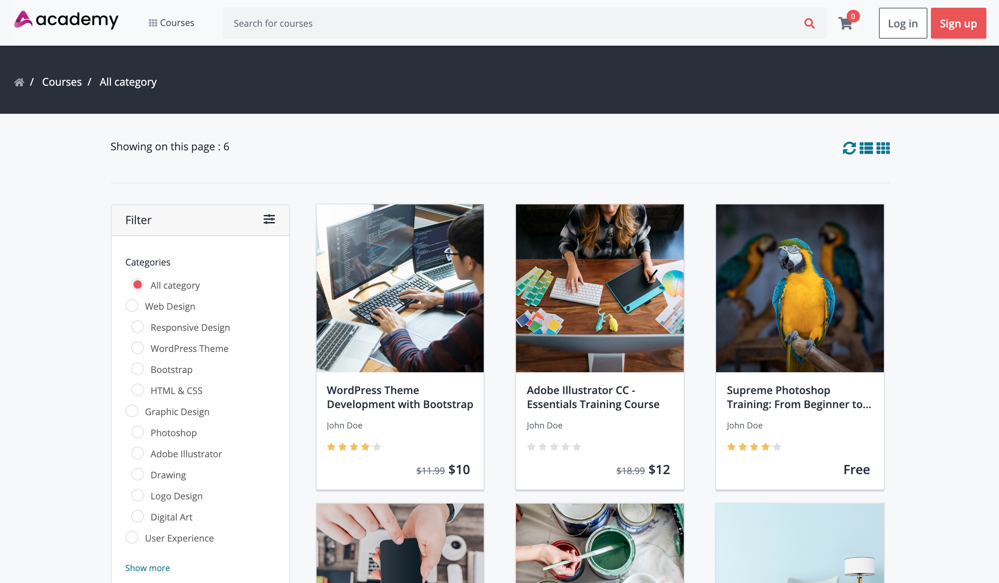Select the User Experience category radio
Viewport: 999px width, 583px height.
[132, 537]
